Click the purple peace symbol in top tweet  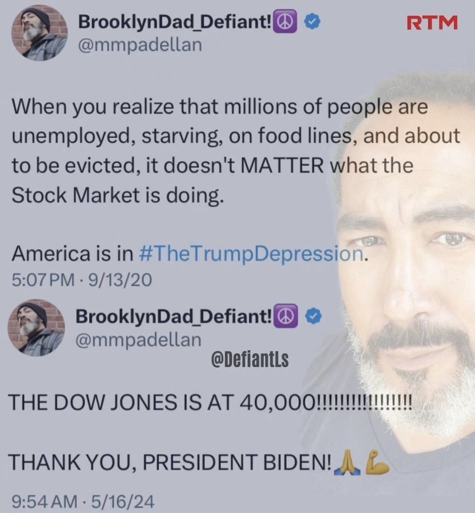285,22
